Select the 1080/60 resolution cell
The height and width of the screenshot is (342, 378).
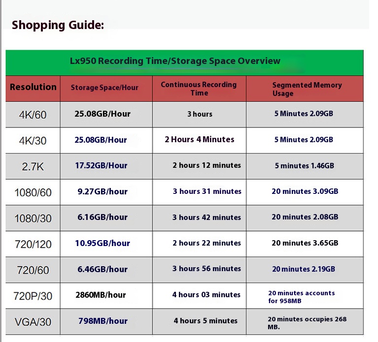(33, 193)
